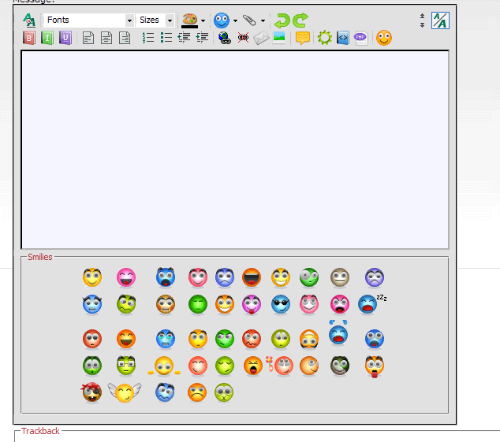Insert the green one-eyed smilie
The width and height of the screenshot is (500, 442).
[309, 277]
